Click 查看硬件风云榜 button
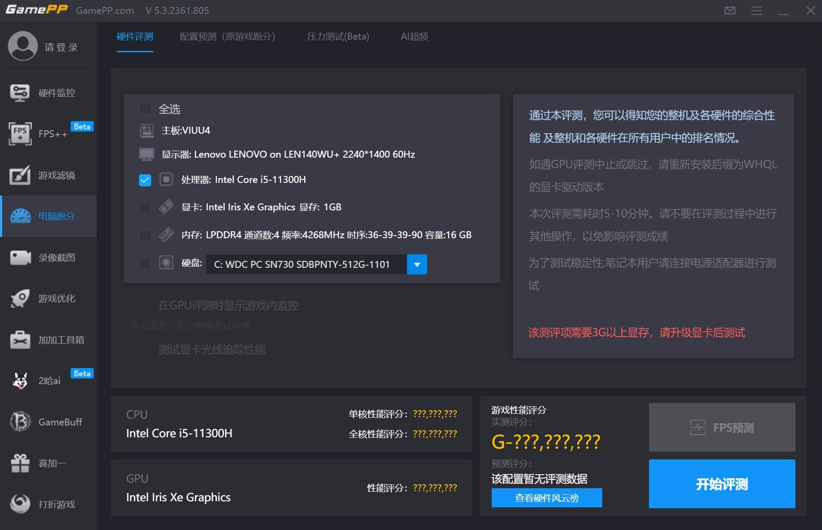The height and width of the screenshot is (530, 822). (547, 498)
